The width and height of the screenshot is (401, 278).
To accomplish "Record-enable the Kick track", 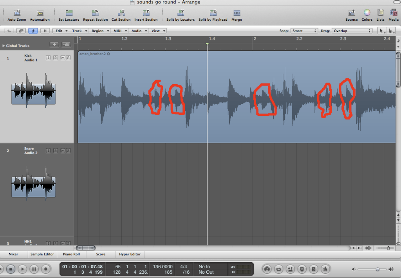I will [55, 58].
